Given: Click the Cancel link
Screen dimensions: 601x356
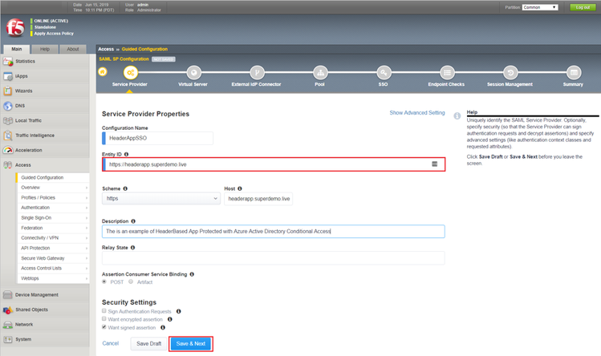Looking at the screenshot, I should pos(111,343).
